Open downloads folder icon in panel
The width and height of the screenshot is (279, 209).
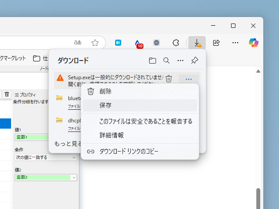click(153, 61)
